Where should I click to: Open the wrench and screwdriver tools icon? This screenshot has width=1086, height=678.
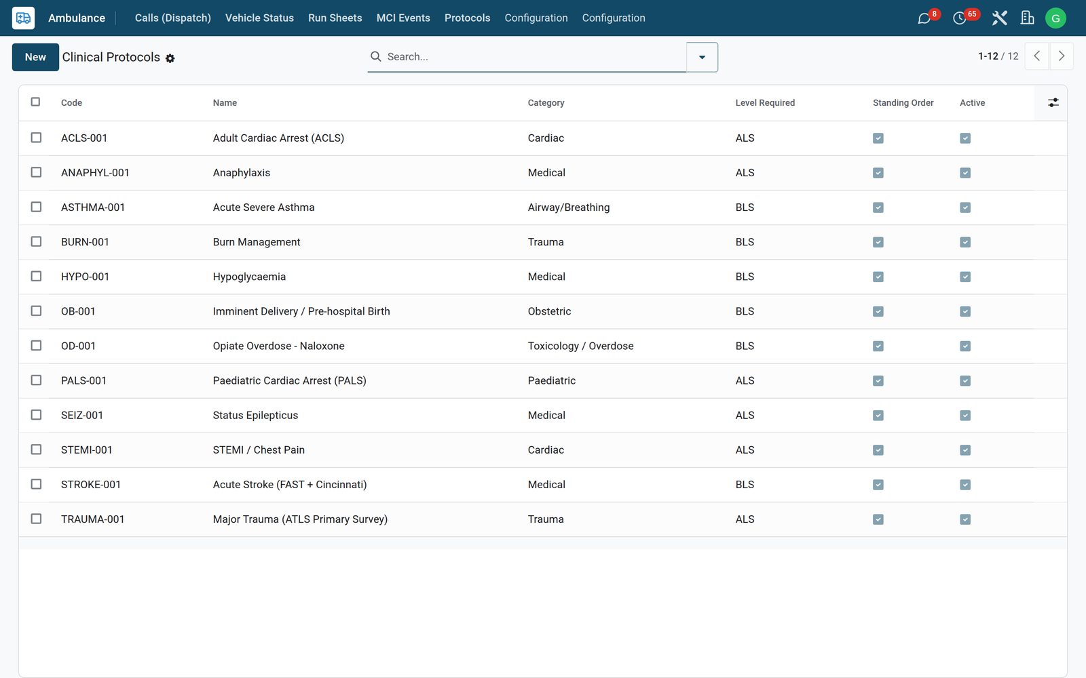click(x=999, y=18)
